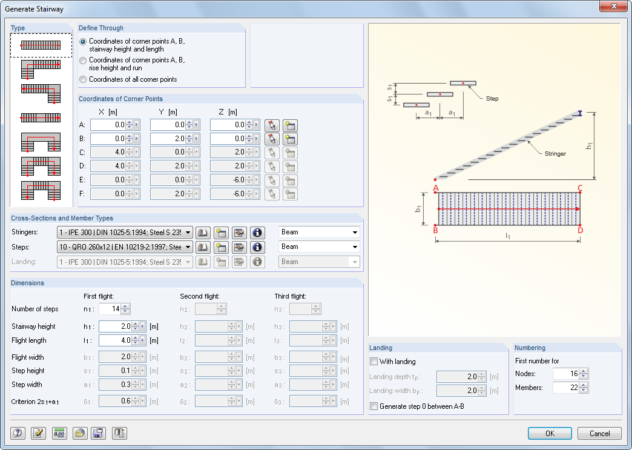Screen dimensions: 632x450
Task: Select the straight stairway type icon
Action: click(x=41, y=45)
